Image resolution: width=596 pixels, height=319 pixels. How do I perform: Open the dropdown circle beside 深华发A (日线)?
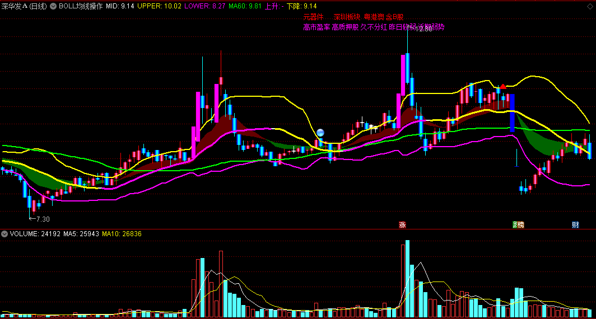coord(53,6)
